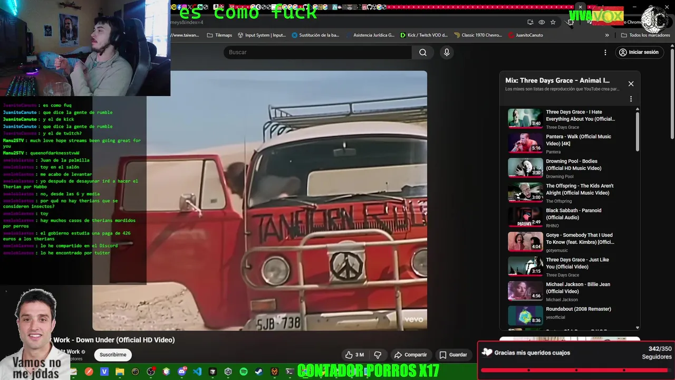This screenshot has height=380, width=675.
Task: Click the scroll-down arrow of playlist
Action: coord(638,328)
